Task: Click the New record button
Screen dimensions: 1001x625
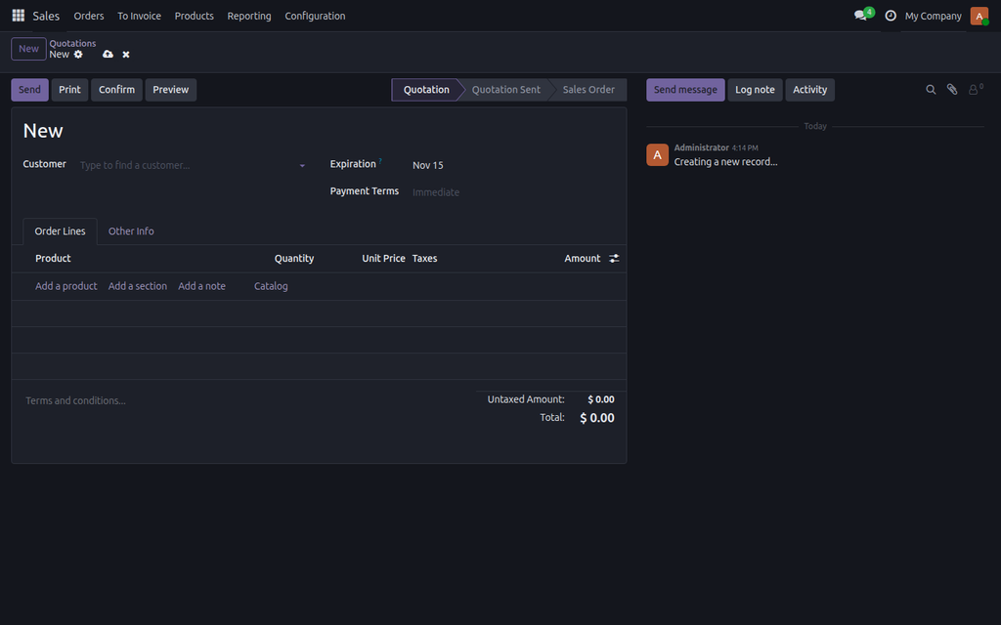Action: coord(28,49)
